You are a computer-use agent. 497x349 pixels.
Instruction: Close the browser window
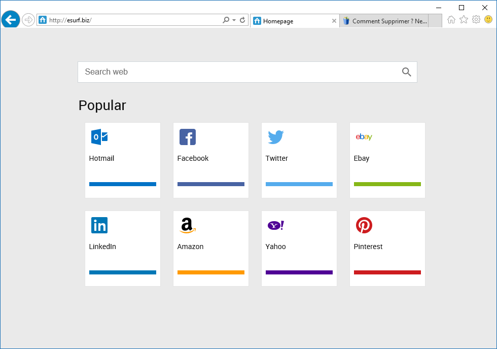(485, 8)
